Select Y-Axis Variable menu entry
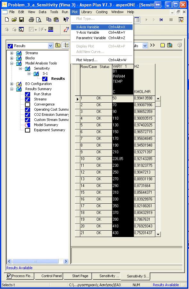 102,32
